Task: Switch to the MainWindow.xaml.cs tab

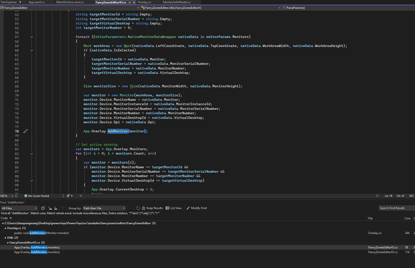Action: coord(69,2)
